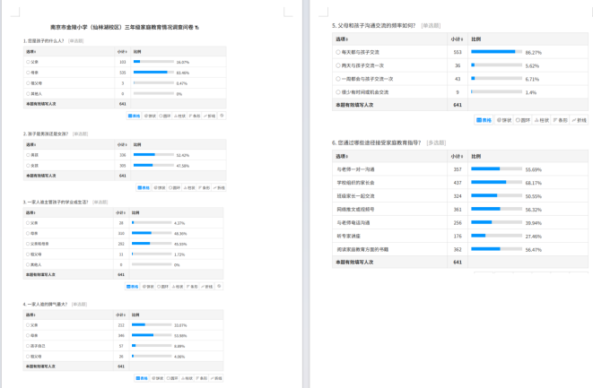The image size is (593, 388).
Task: Show question 2 as 柱状 column chart
Action: tap(189, 187)
